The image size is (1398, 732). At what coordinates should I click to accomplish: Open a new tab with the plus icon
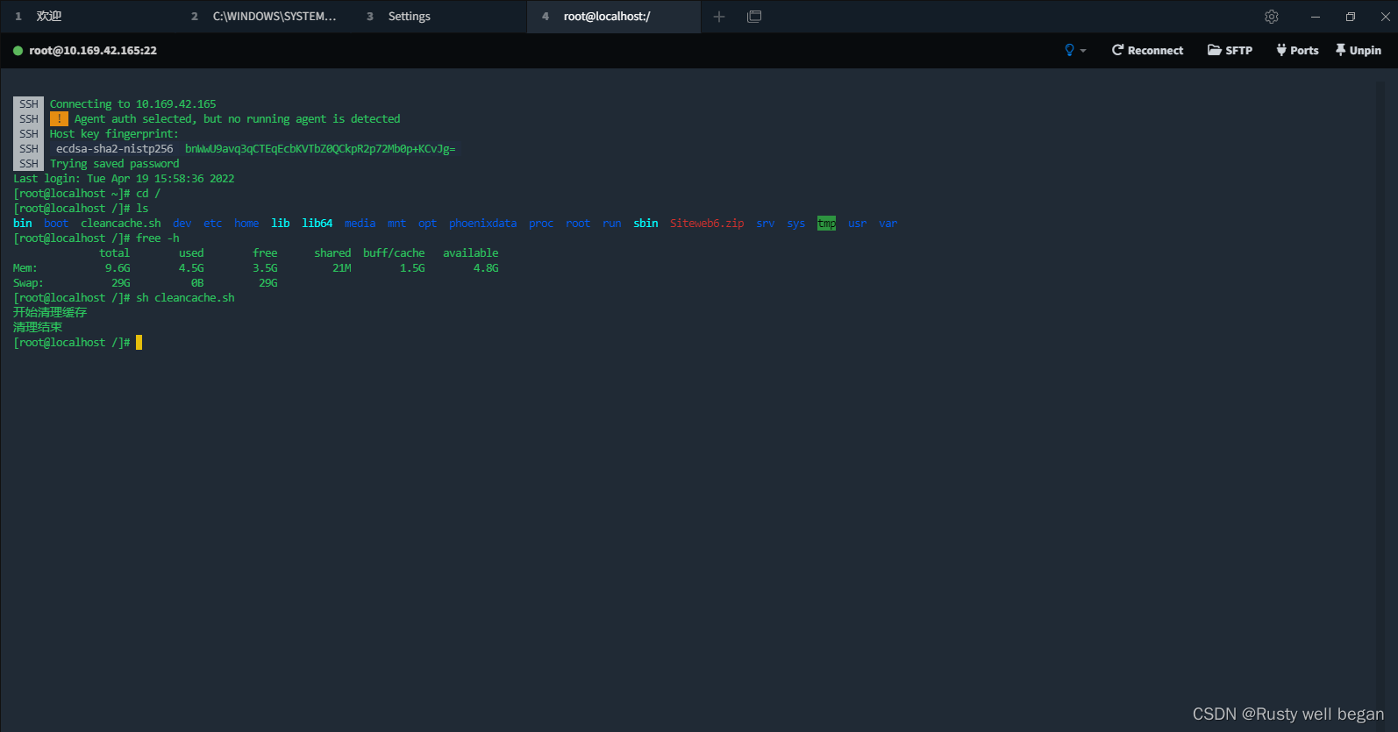coord(719,17)
